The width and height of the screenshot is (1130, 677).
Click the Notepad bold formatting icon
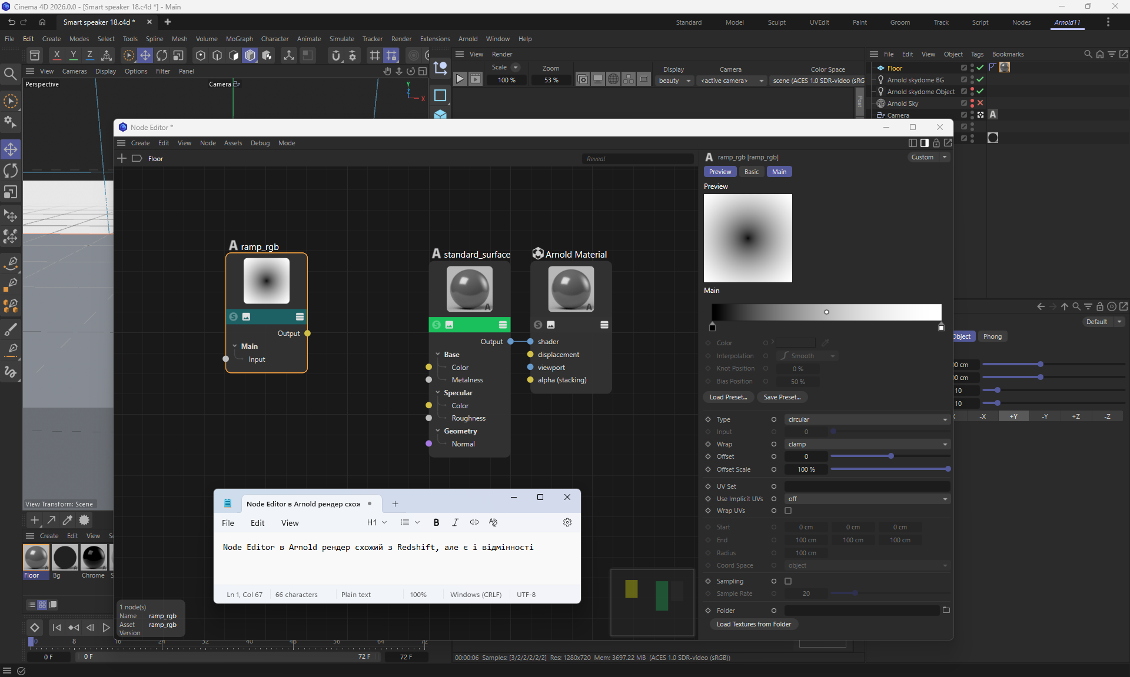pyautogui.click(x=436, y=522)
